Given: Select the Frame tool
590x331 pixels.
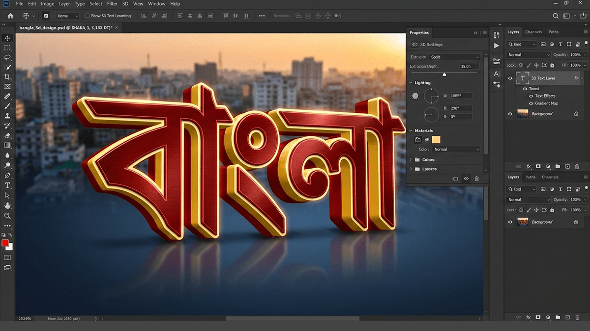Looking at the screenshot, I should pos(7,86).
